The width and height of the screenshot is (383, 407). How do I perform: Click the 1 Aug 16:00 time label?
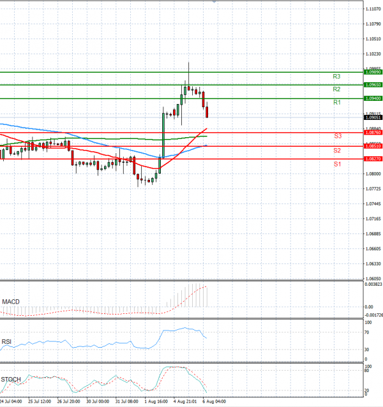156,401
